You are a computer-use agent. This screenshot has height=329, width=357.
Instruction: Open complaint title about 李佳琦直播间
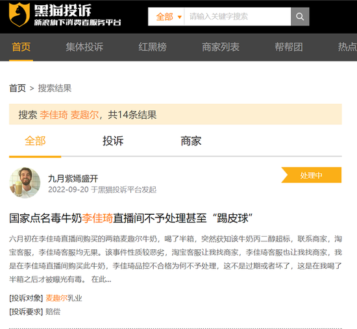131,218
